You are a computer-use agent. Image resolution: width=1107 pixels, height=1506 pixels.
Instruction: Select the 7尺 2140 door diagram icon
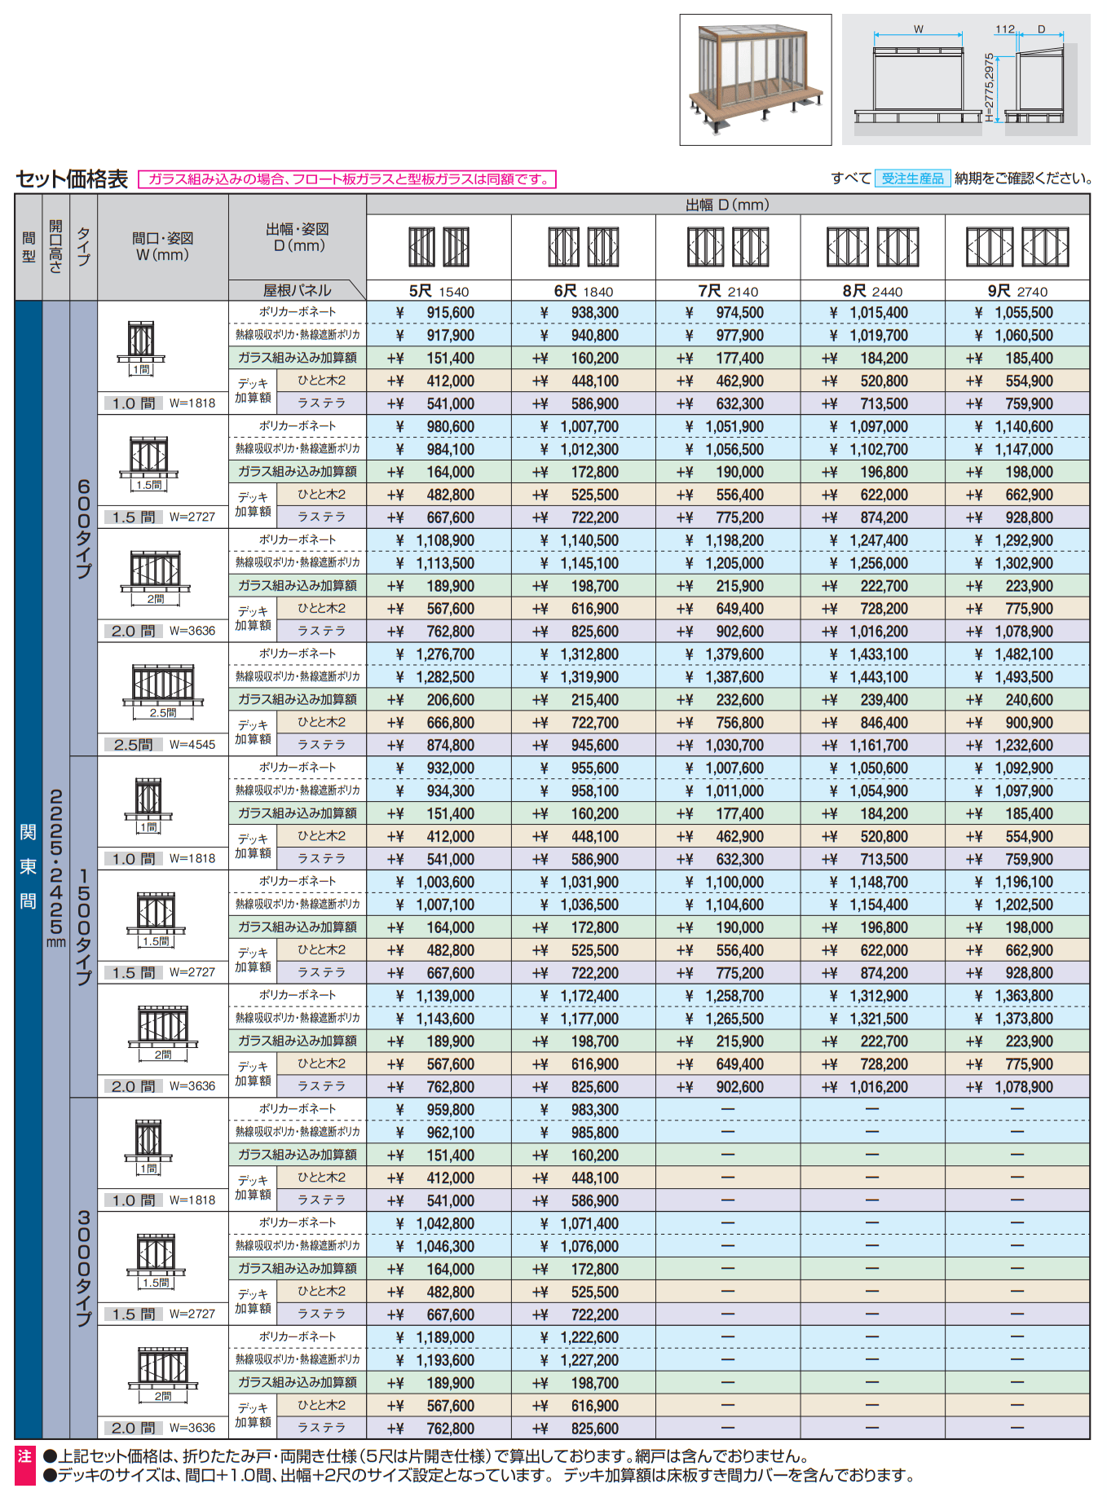[727, 247]
